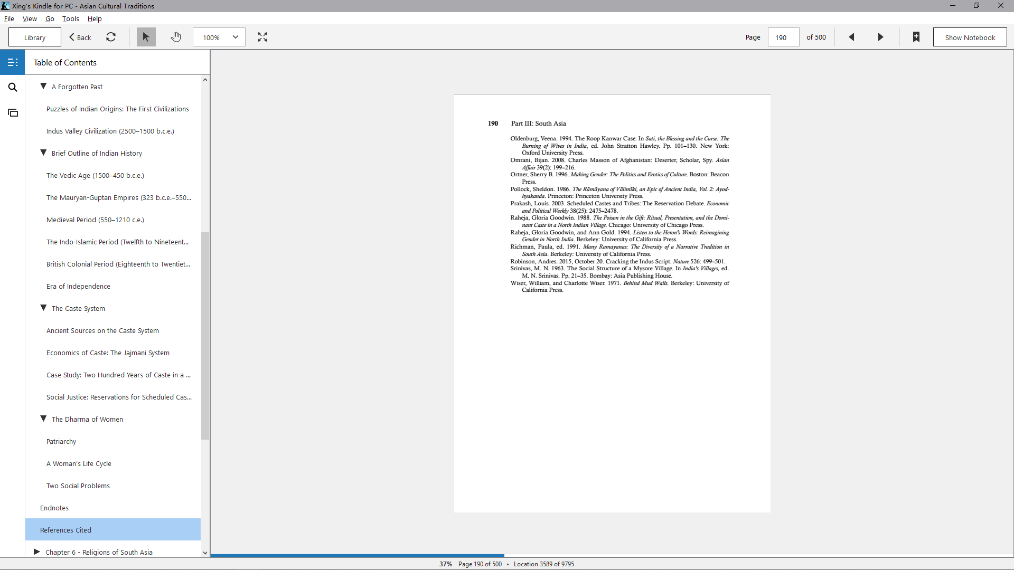
Task: Click the book page content
Action: point(612,303)
